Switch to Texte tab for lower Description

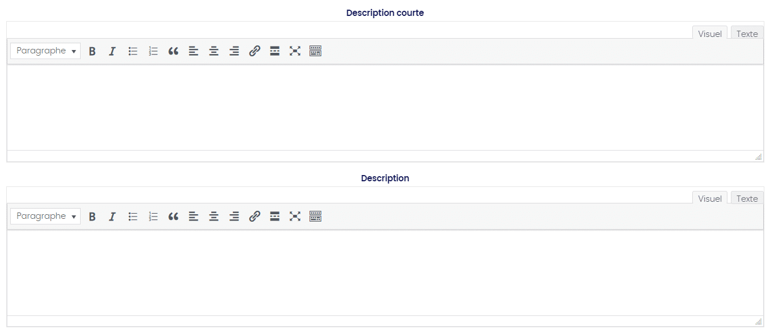747,199
